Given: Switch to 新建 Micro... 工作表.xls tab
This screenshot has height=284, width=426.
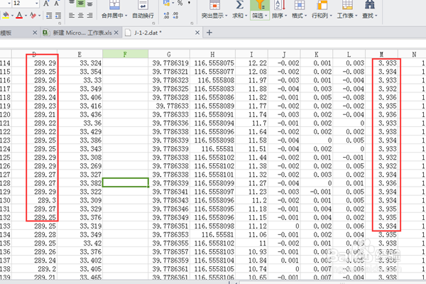Looking at the screenshot, I should coord(82,33).
